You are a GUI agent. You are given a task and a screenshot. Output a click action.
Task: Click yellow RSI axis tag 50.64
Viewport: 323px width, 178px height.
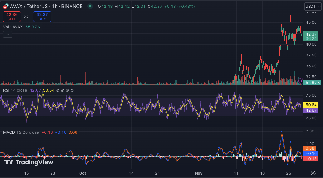(311, 105)
